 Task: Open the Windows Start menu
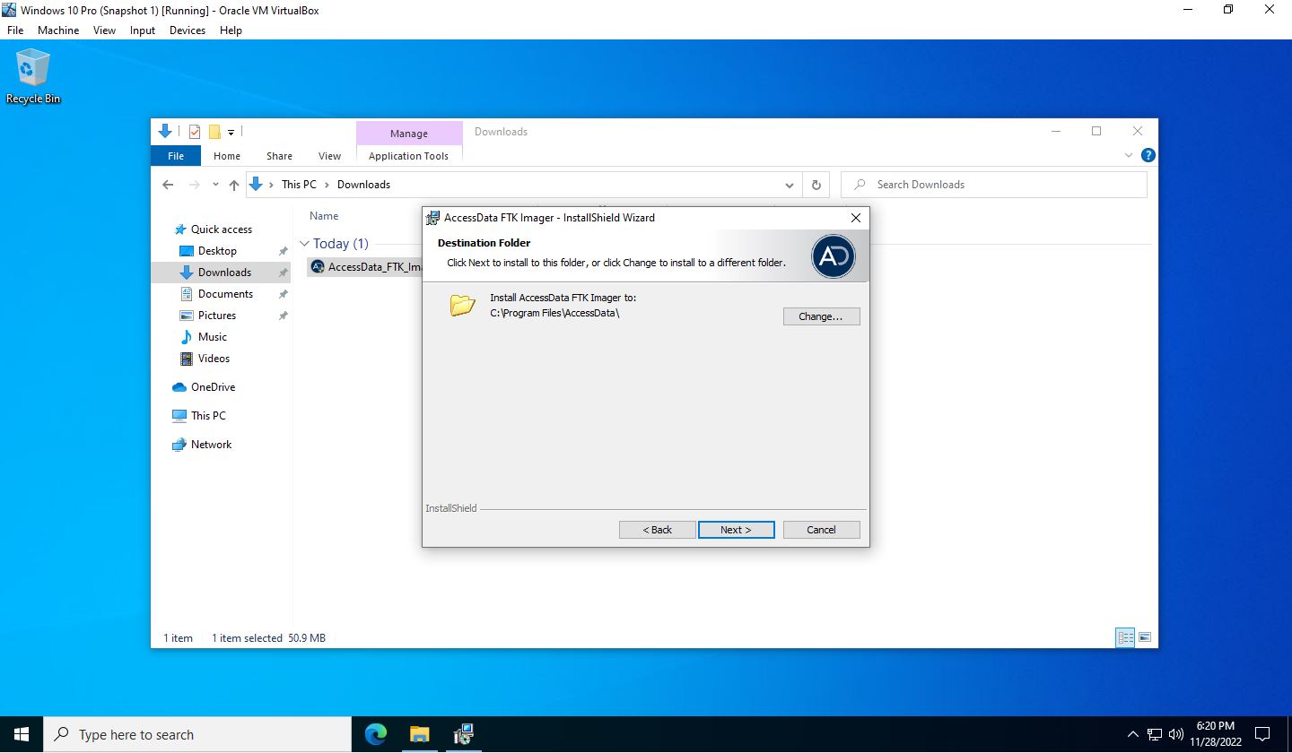(x=22, y=734)
